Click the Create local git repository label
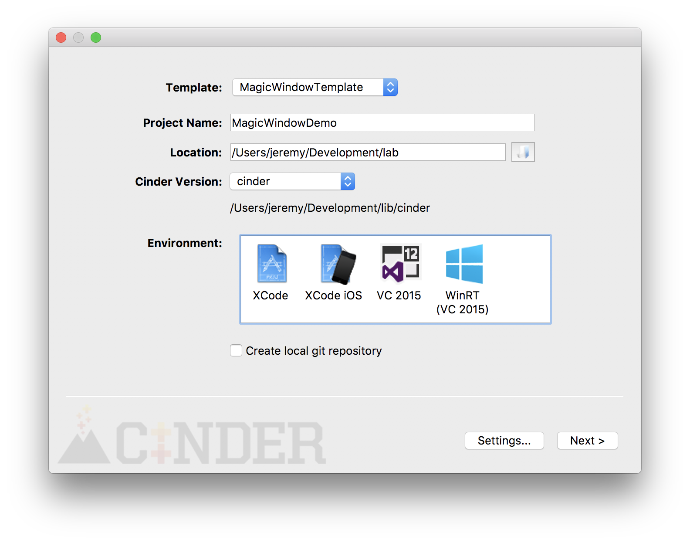This screenshot has width=690, height=543. (314, 351)
